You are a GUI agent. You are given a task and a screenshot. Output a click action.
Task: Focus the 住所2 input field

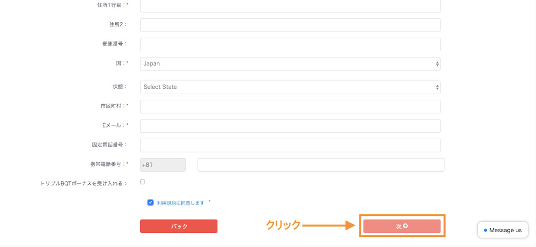coord(290,25)
